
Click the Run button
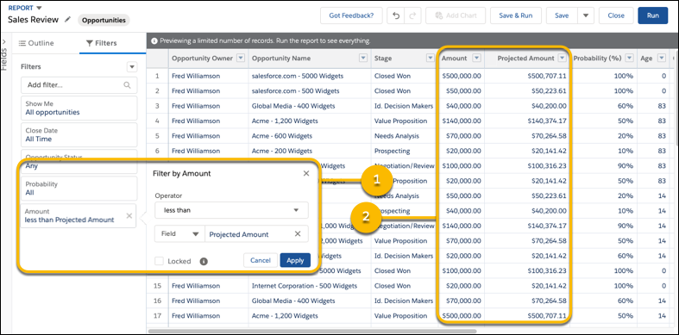652,16
